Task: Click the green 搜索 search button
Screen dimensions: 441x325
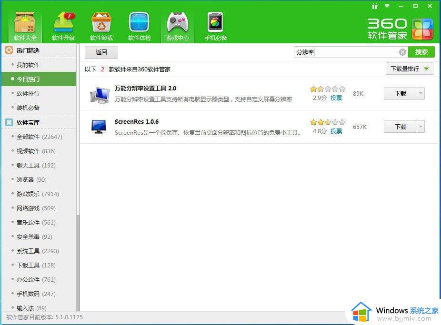Action: [x=421, y=52]
